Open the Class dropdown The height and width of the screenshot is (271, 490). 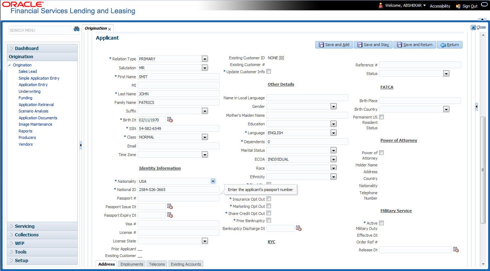(x=205, y=137)
